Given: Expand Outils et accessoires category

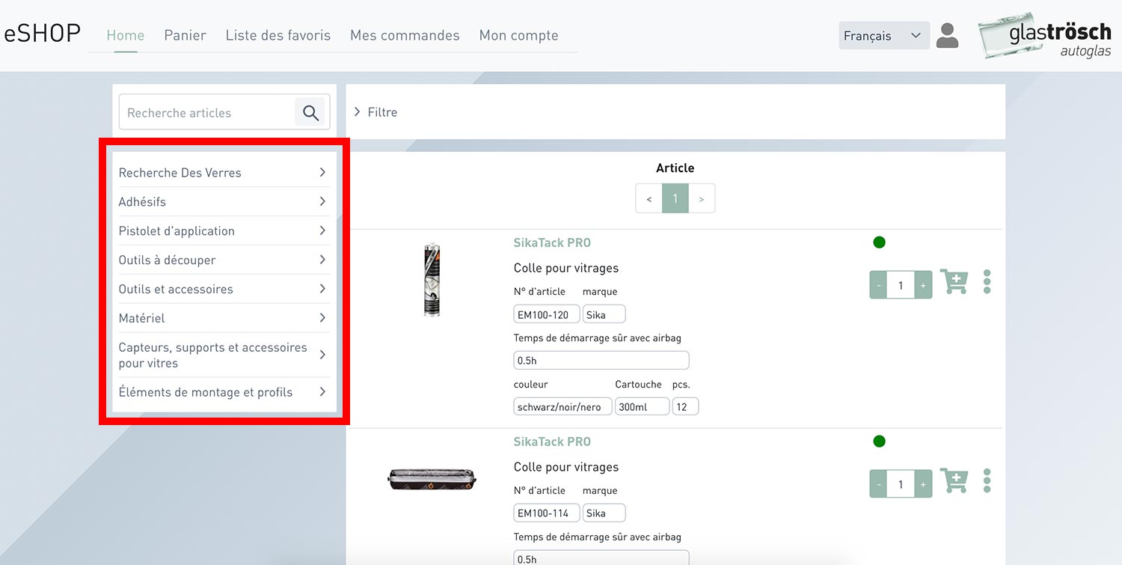Looking at the screenshot, I should (223, 289).
